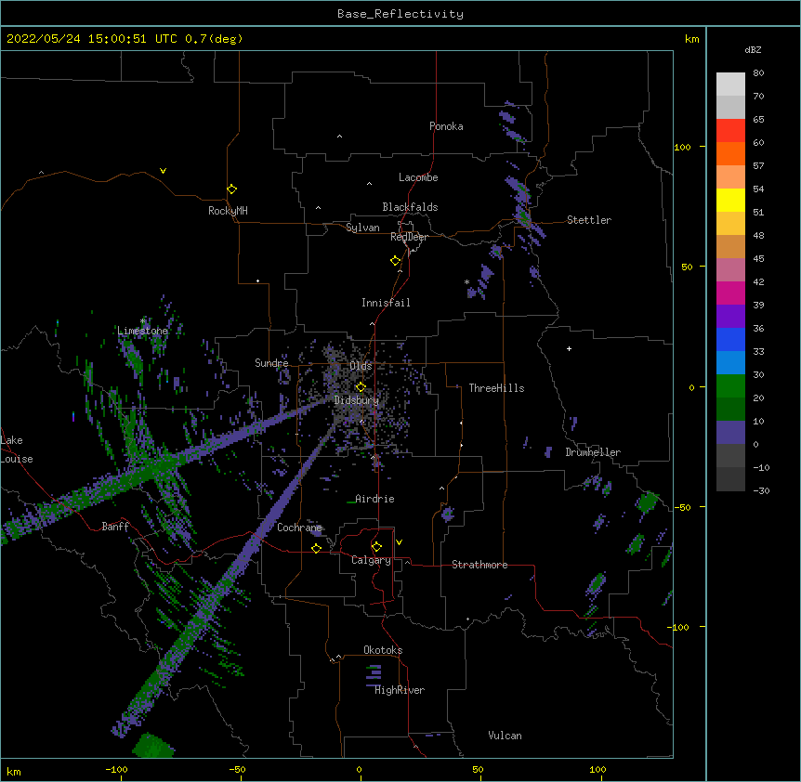Click the 100 tick on bottom axis

[x=597, y=769]
